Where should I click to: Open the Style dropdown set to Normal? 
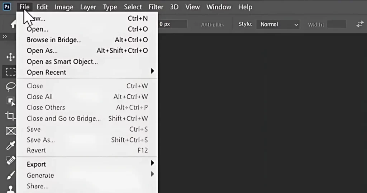pos(278,24)
